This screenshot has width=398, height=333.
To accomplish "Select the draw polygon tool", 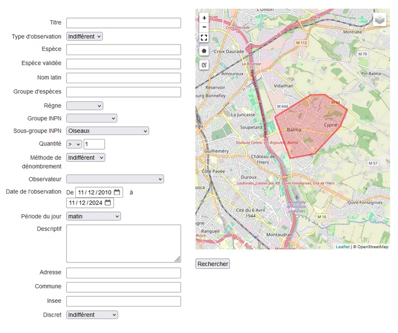I will [204, 51].
